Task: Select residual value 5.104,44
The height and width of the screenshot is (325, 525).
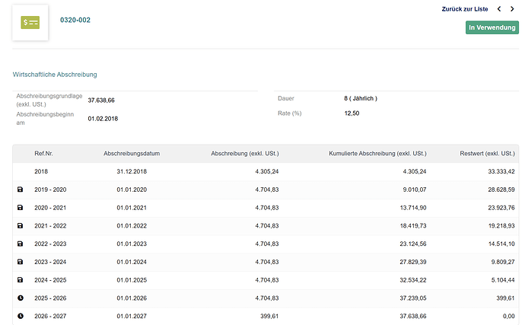Action: point(503,280)
